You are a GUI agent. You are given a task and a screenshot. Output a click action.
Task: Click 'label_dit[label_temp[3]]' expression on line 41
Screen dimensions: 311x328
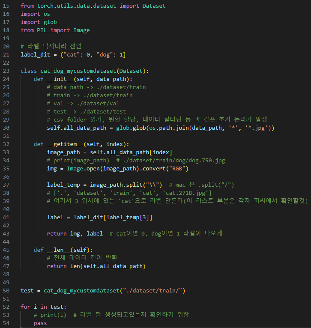click(x=113, y=218)
